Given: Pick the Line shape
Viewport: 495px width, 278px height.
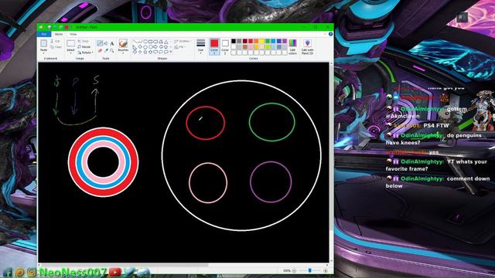Looking at the screenshot, I should coord(135,42).
